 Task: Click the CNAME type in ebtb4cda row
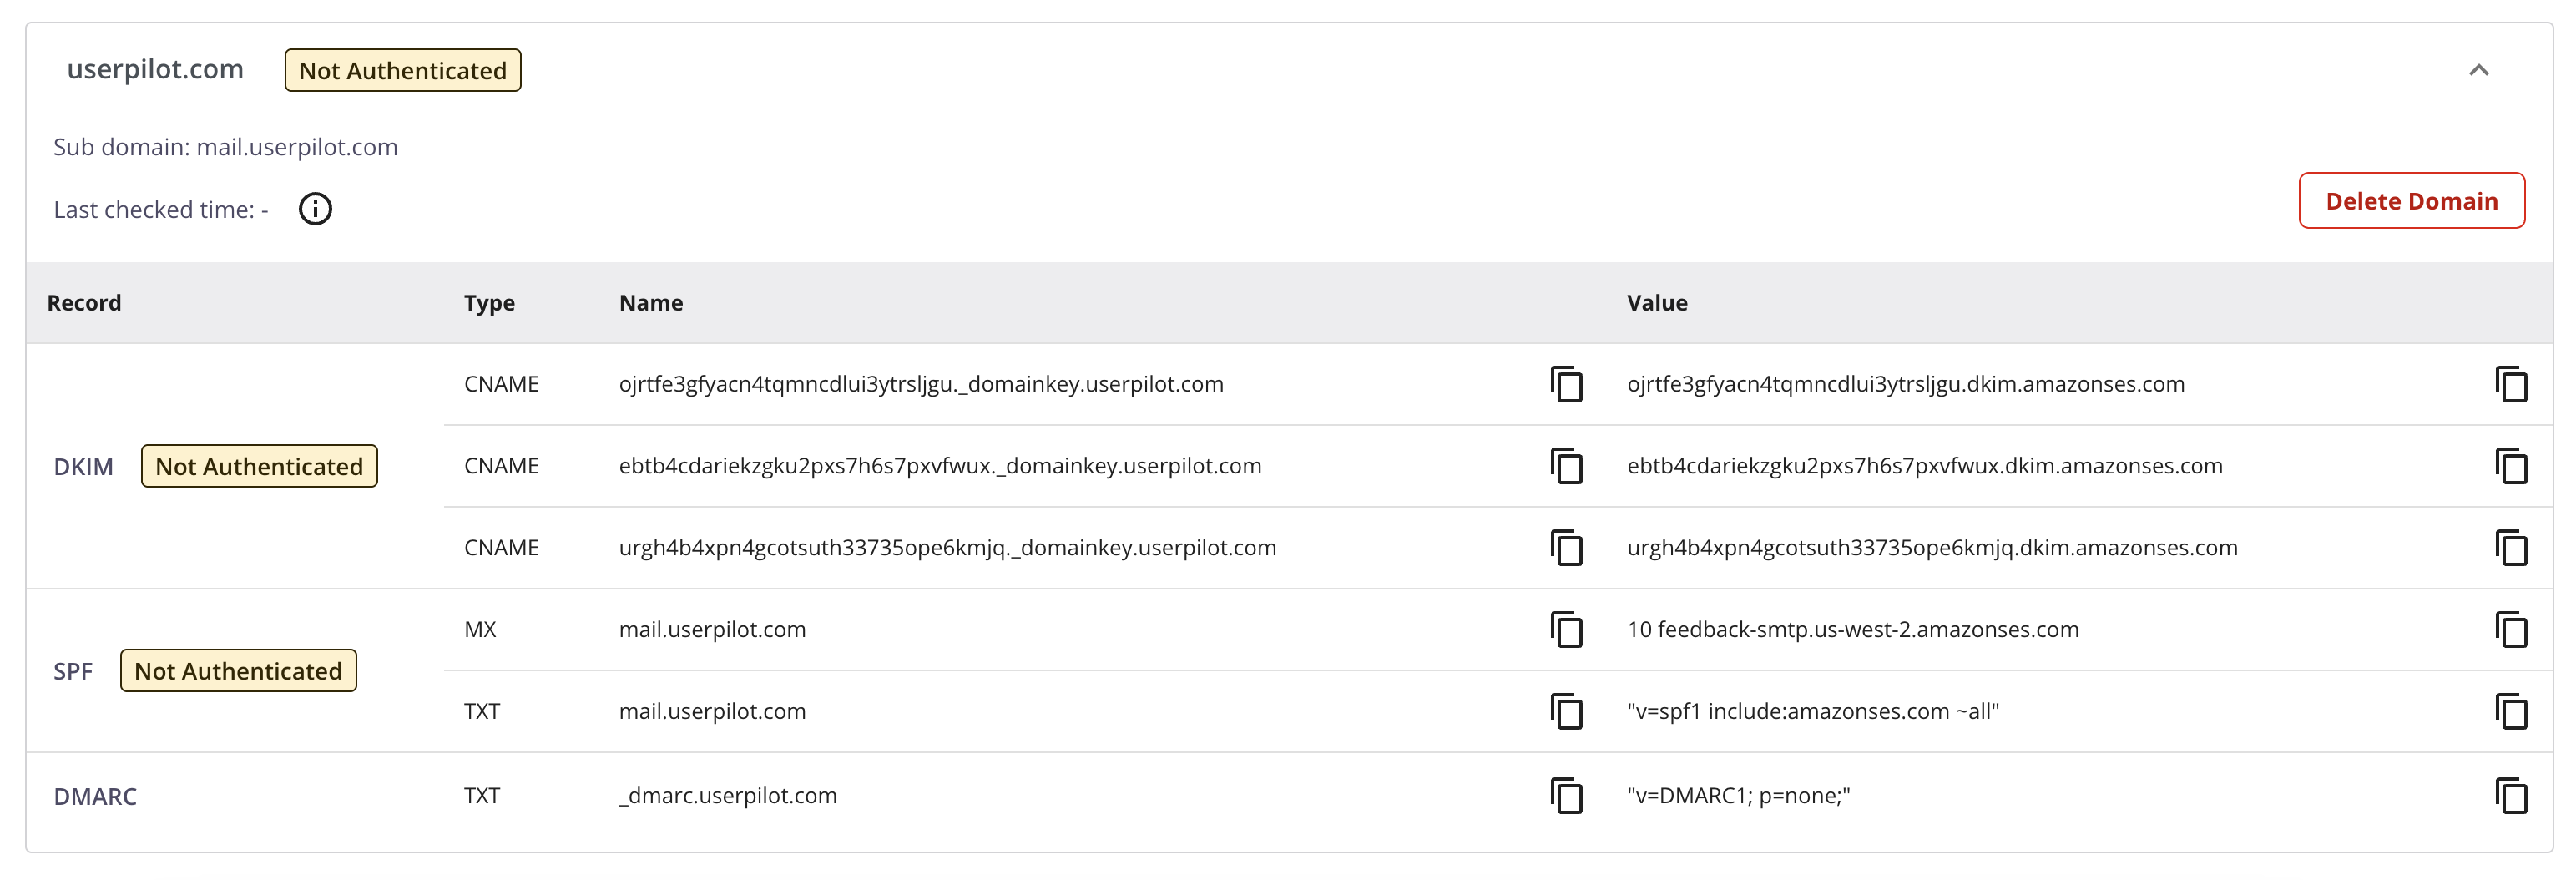pos(501,466)
